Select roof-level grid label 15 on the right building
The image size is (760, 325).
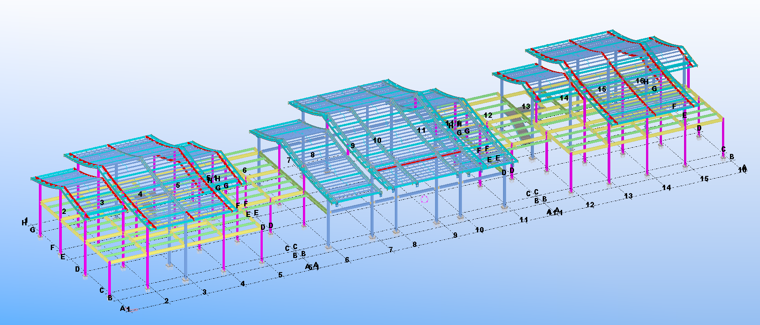pos(601,89)
